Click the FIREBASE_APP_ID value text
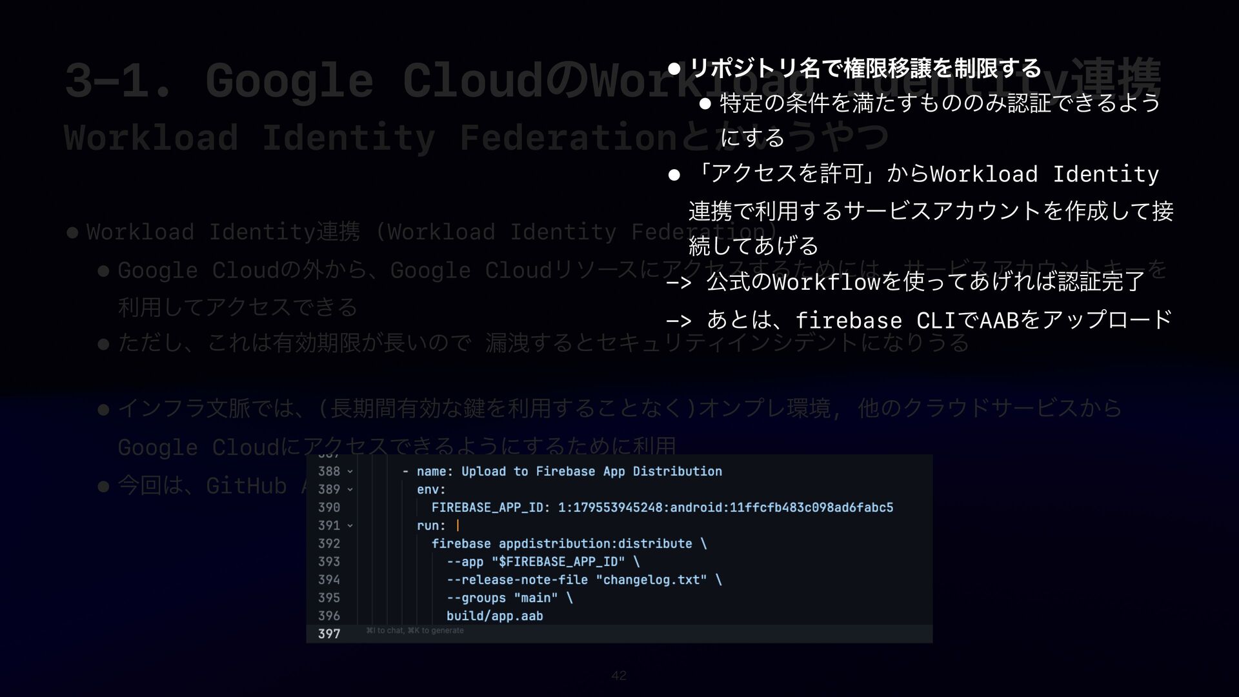Image resolution: width=1239 pixels, height=697 pixels. pos(725,508)
